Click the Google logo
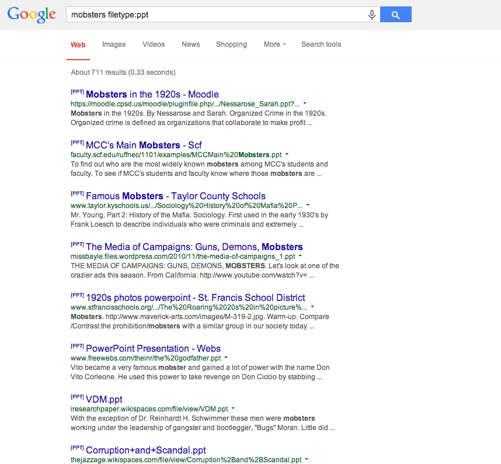This screenshot has height=464, width=501. tap(32, 15)
